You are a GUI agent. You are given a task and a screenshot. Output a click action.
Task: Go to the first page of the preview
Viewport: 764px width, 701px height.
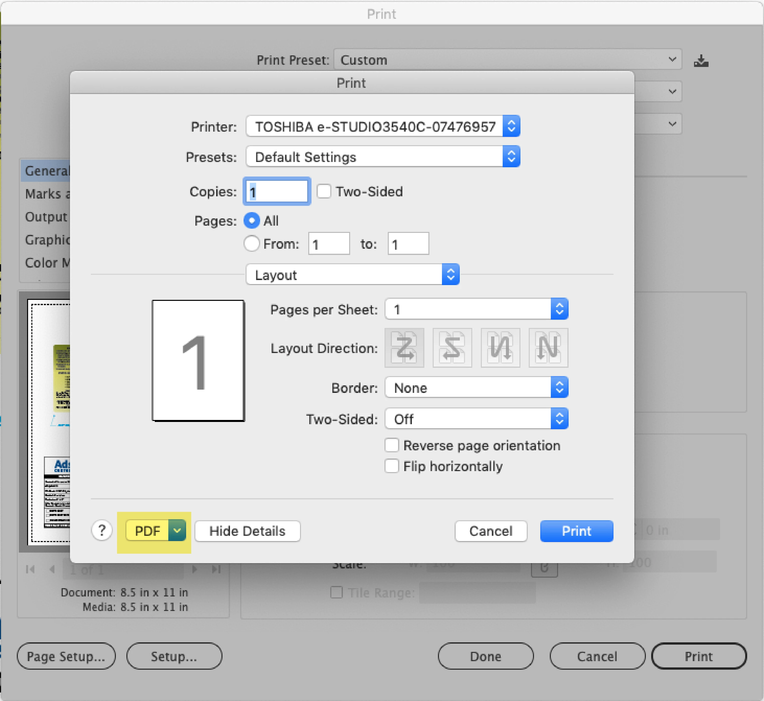point(30,569)
